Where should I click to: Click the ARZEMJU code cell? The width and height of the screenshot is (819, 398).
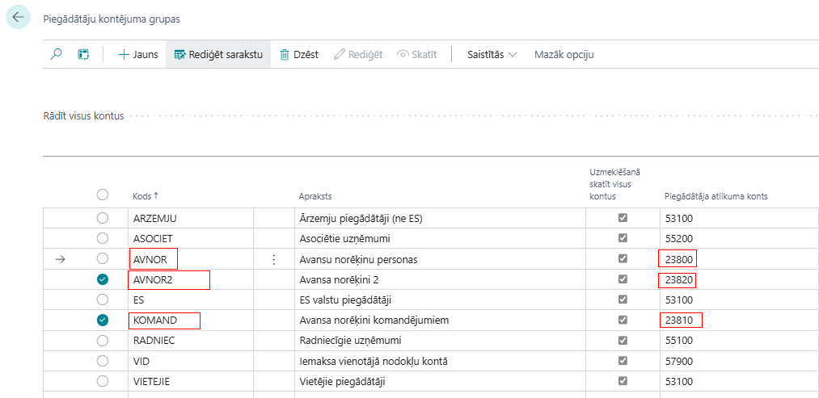coord(191,218)
